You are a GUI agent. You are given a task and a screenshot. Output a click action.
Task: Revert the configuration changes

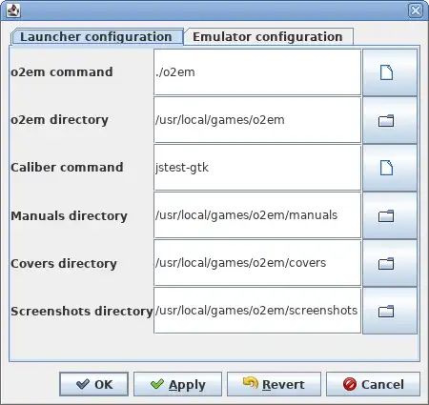click(x=274, y=384)
